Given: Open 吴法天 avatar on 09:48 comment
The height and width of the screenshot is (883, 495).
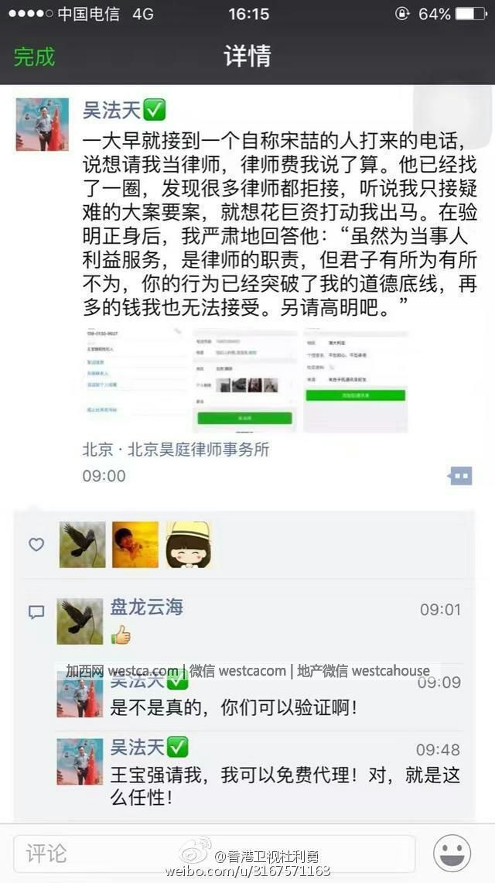Looking at the screenshot, I should click(x=80, y=762).
